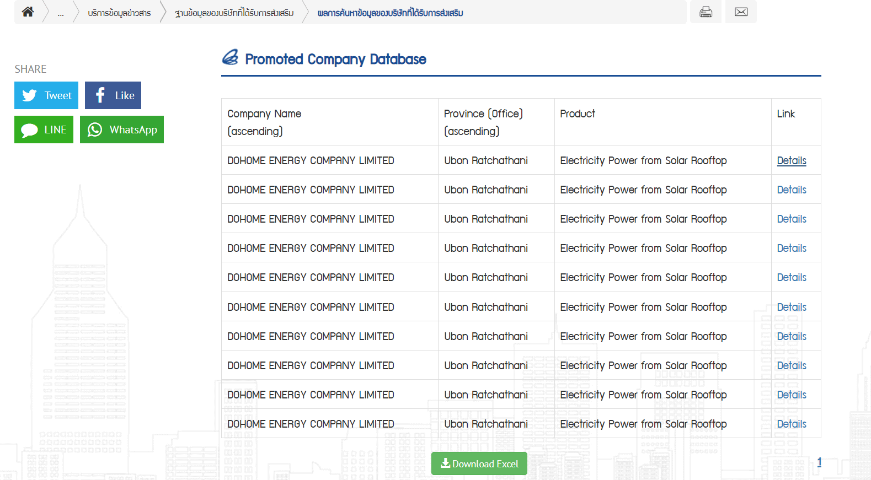Open Details link in fifth table row
Screen dimensions: 871x480
click(791, 277)
